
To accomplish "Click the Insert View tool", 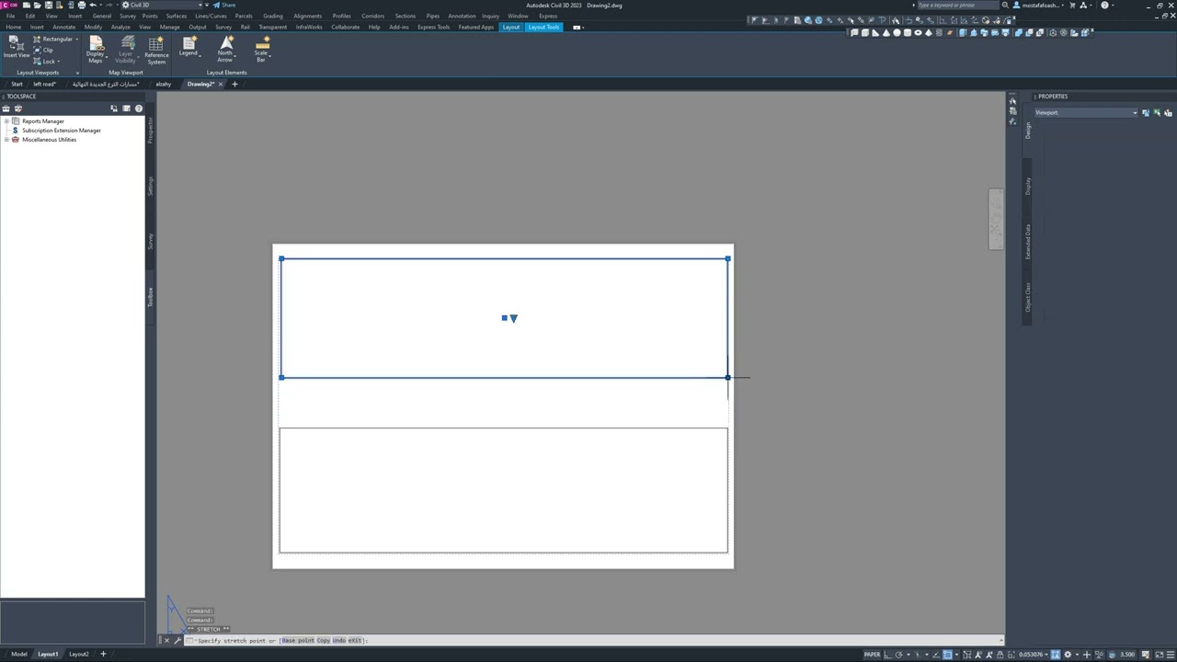I will [x=16, y=48].
